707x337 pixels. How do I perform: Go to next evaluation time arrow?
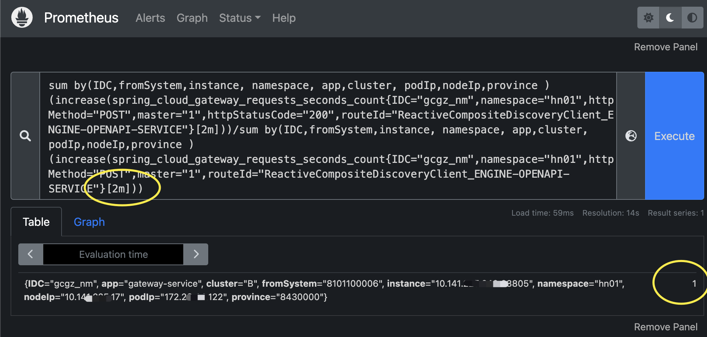(x=196, y=254)
